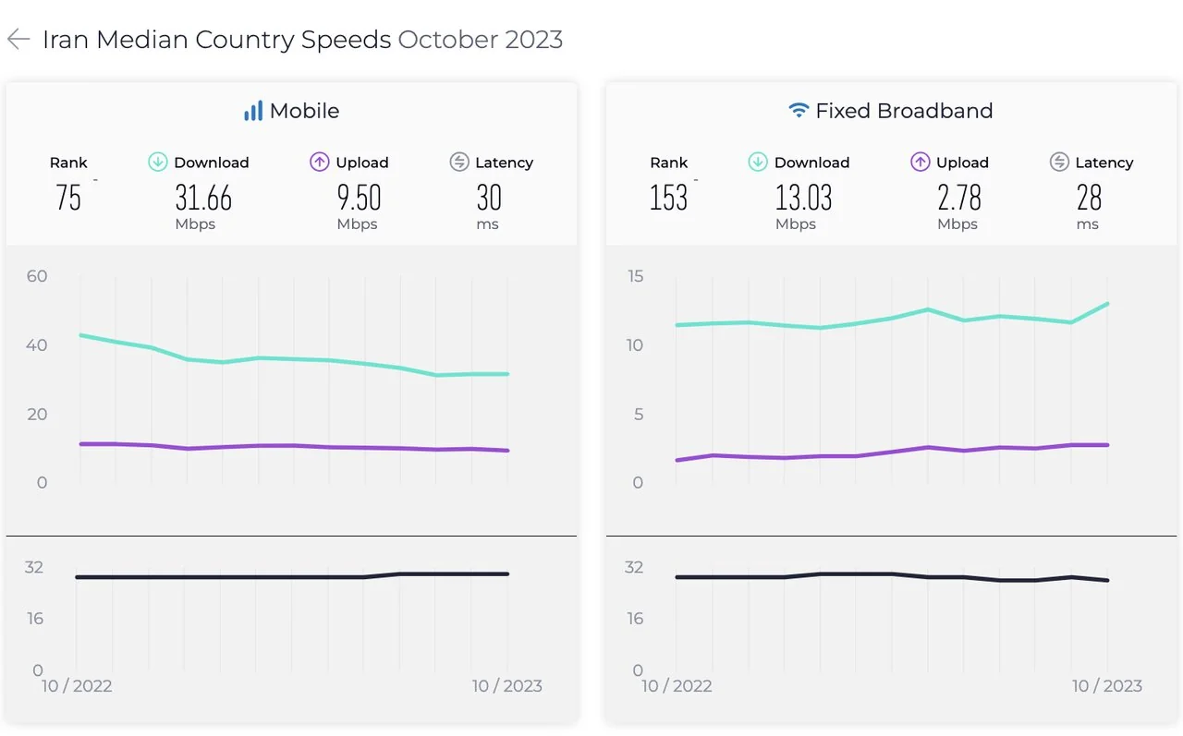
Task: Click the Fixed Broadband Wi-Fi icon
Action: (799, 111)
